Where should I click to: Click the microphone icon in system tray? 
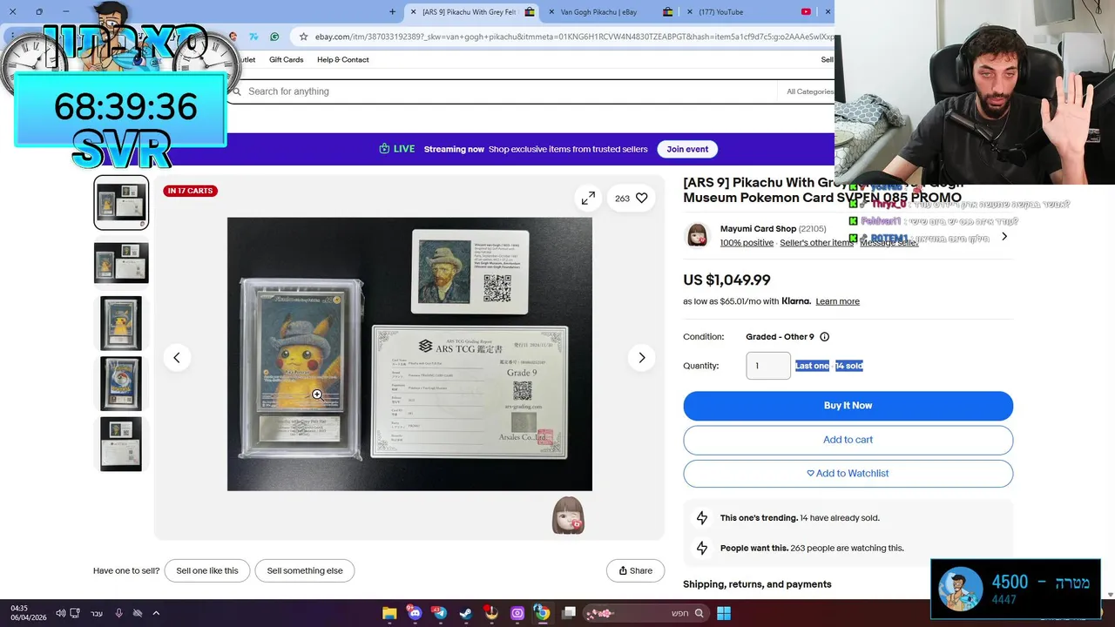[118, 613]
